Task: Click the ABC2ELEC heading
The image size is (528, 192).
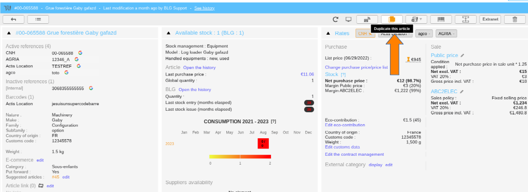Action: pyautogui.click(x=444, y=91)
